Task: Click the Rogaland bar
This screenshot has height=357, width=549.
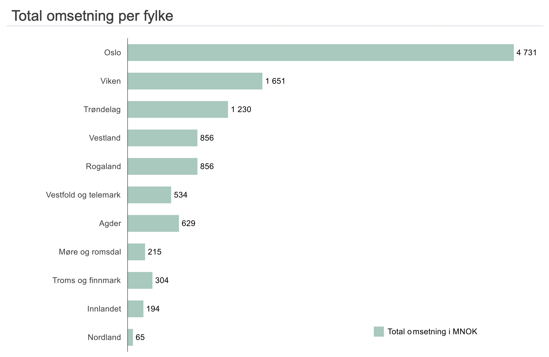Action: pos(162,166)
